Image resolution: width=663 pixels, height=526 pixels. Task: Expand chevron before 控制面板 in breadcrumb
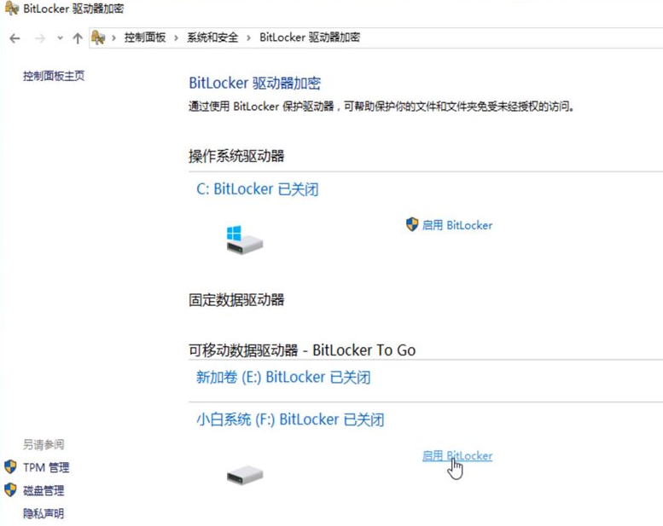point(113,38)
